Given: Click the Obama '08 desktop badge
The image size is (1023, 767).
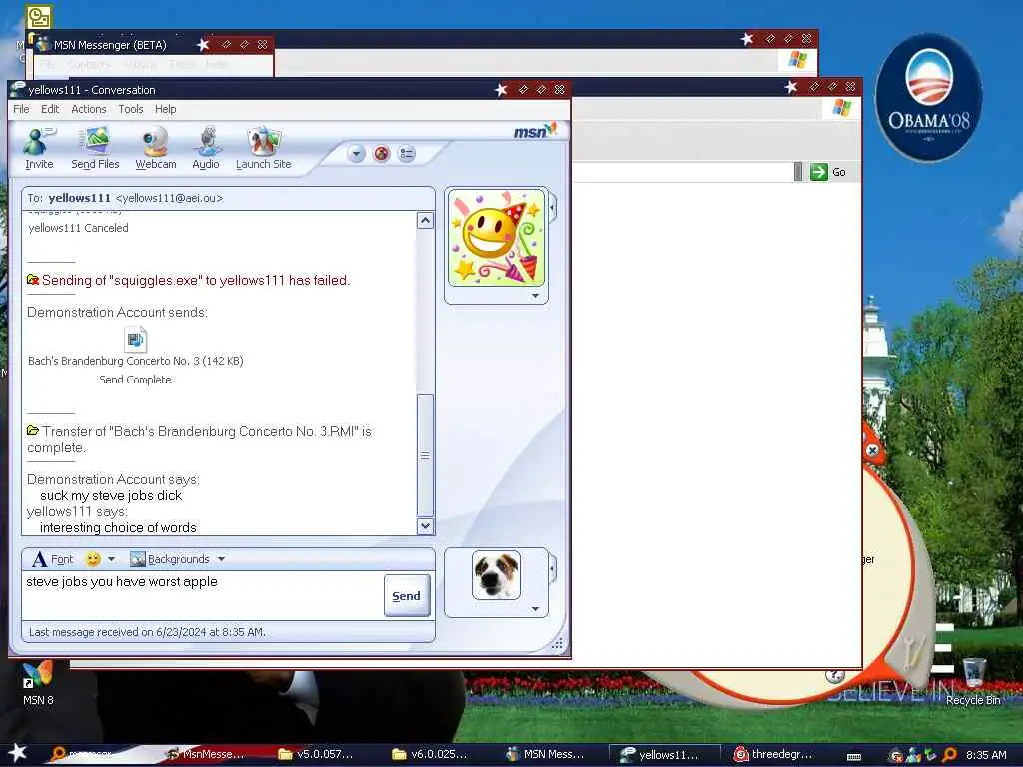Looking at the screenshot, I should (x=928, y=97).
